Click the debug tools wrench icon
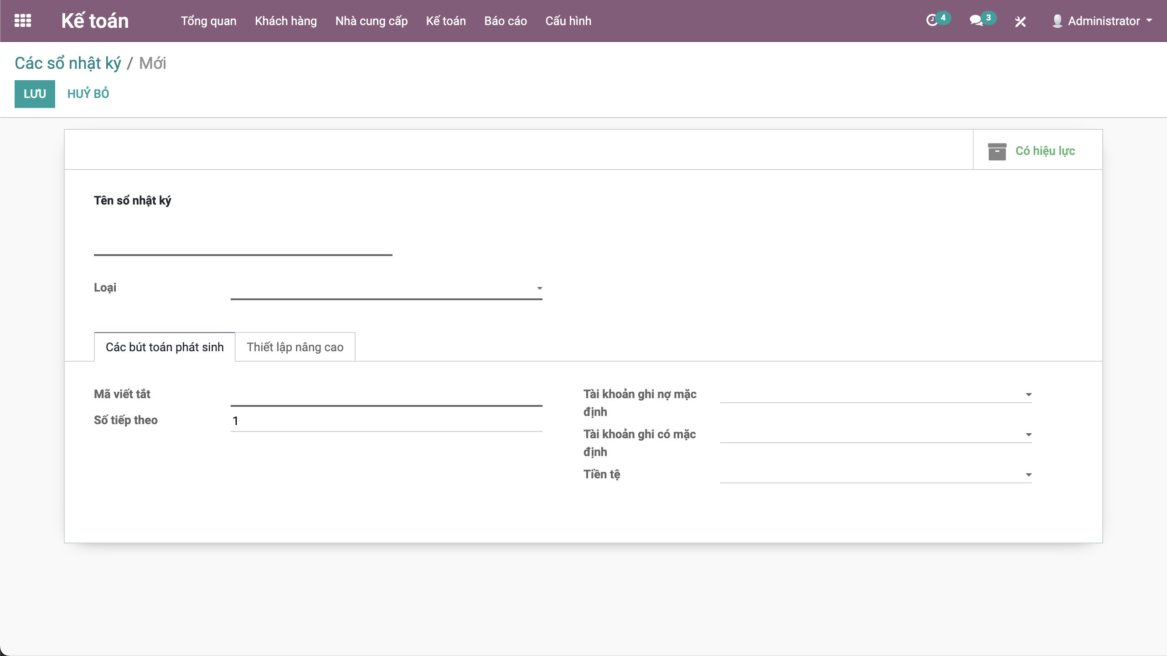Viewport: 1167px width, 656px height. click(x=1020, y=21)
